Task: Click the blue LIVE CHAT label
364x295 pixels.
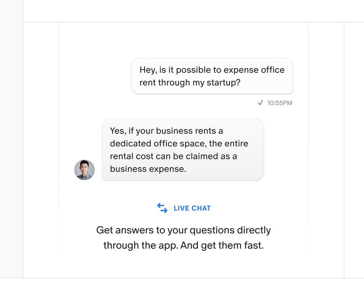Action: coord(192,208)
